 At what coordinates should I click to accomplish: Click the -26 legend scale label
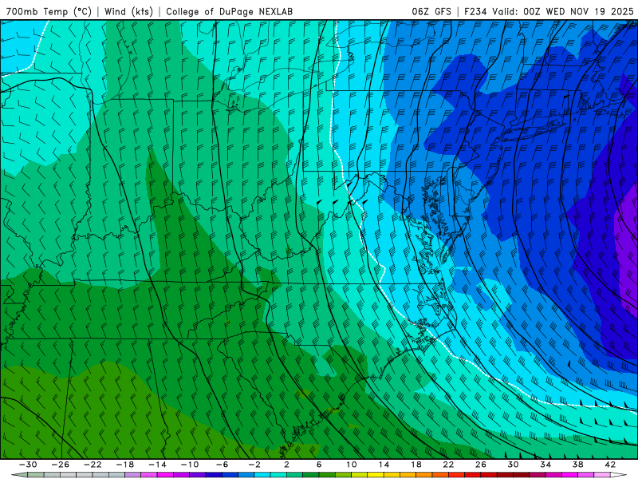point(61,465)
